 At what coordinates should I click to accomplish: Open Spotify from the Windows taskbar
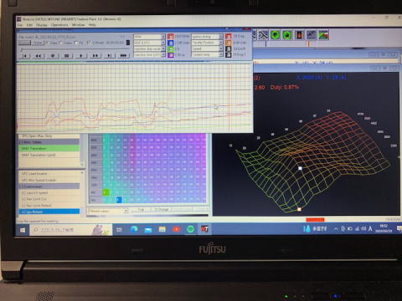190,229
